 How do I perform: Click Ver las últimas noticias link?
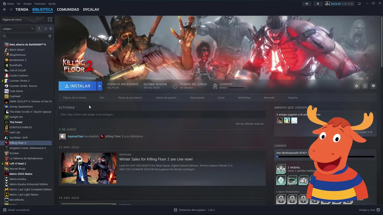pyautogui.click(x=250, y=124)
